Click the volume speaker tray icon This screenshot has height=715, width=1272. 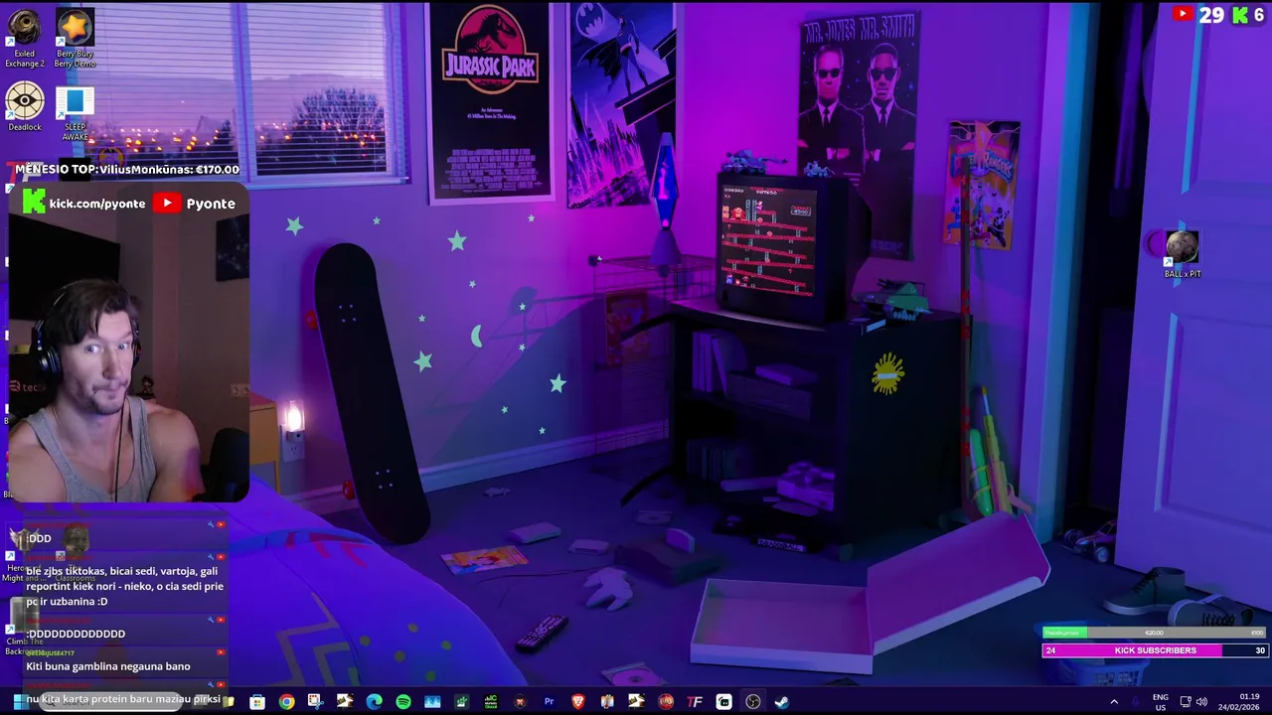pos(1201,702)
